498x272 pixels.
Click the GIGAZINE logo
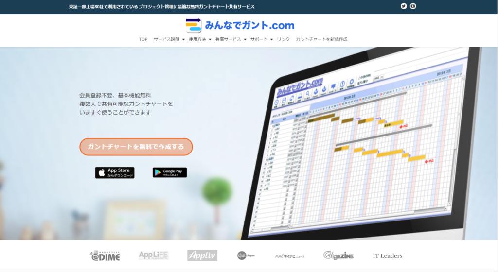pos(338,255)
